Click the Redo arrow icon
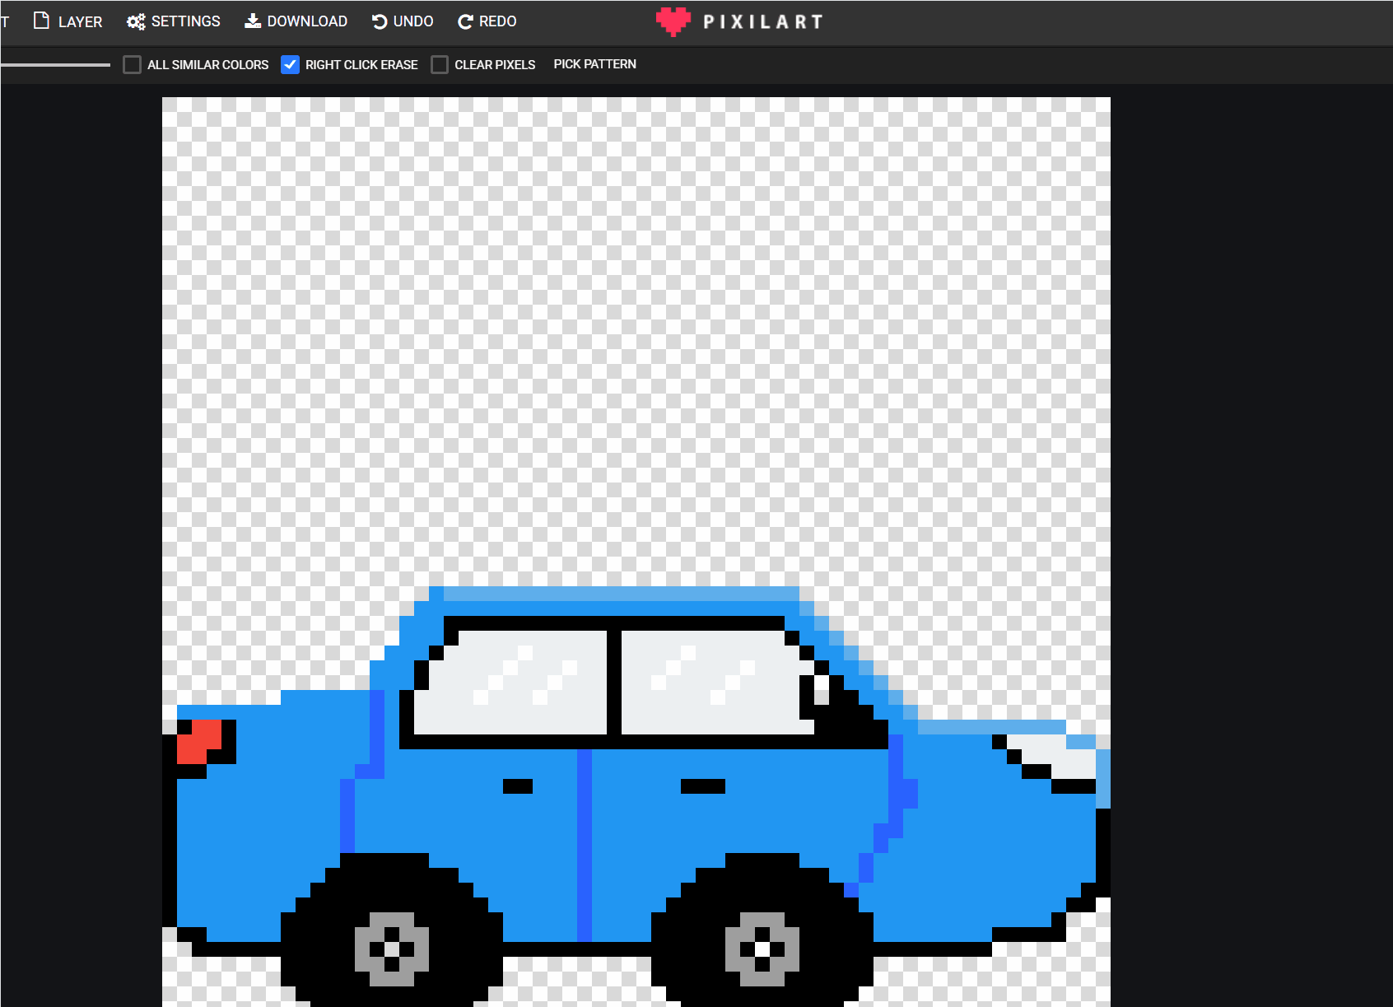 (x=465, y=21)
